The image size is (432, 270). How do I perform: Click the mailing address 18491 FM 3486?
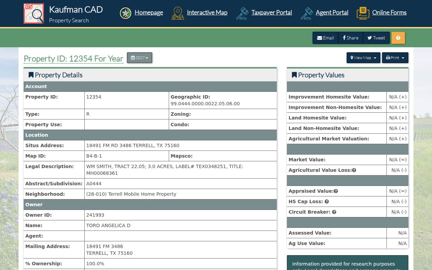[109, 250]
